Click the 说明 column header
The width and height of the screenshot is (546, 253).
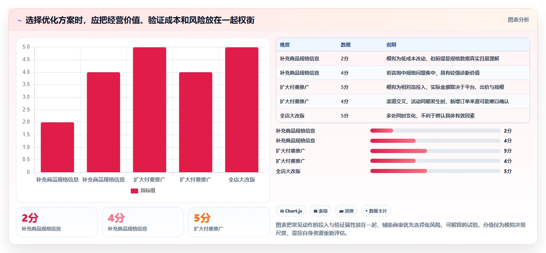[x=391, y=45]
